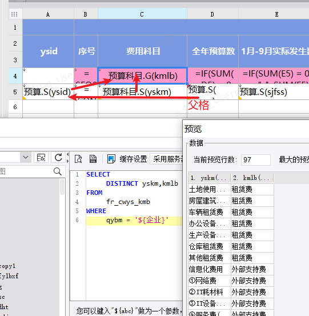Select cell 预算科目.G(kmlb) in row 4

[x=143, y=76]
